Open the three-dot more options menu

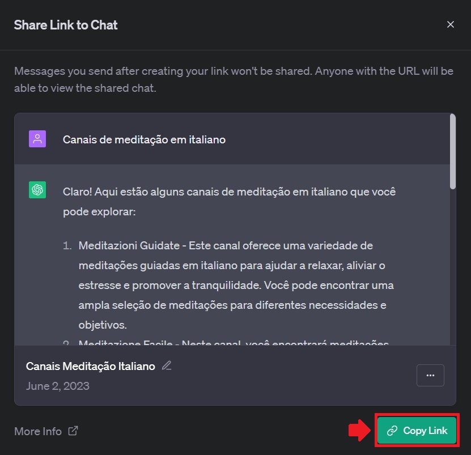(430, 375)
